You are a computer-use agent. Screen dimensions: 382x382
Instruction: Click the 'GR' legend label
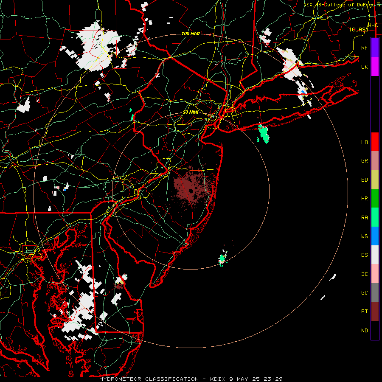(364, 161)
